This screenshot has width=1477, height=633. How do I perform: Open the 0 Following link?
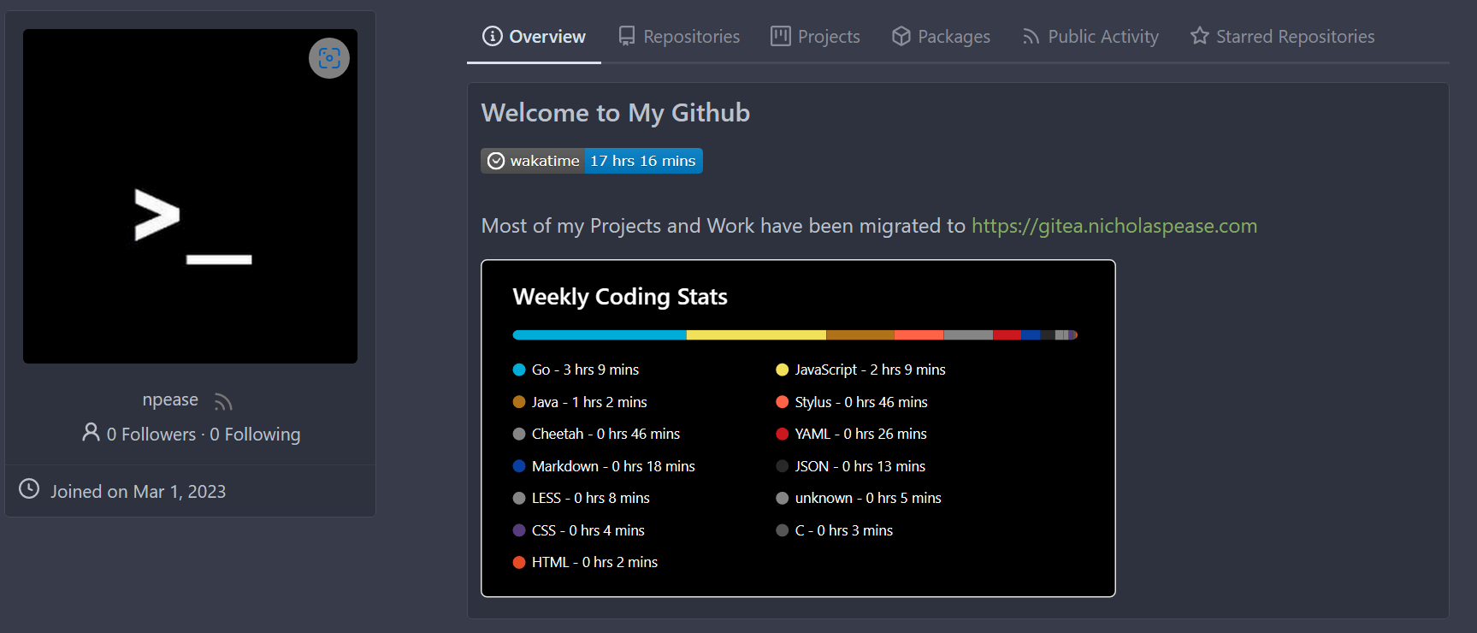coord(255,435)
